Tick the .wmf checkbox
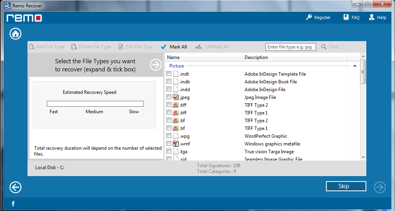The image size is (395, 211). point(169,144)
